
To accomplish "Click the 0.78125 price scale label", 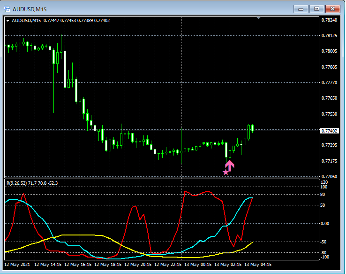I will (329, 36).
